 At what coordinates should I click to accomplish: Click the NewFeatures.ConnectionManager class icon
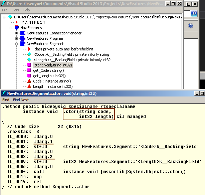pyautogui.click(x=23, y=33)
